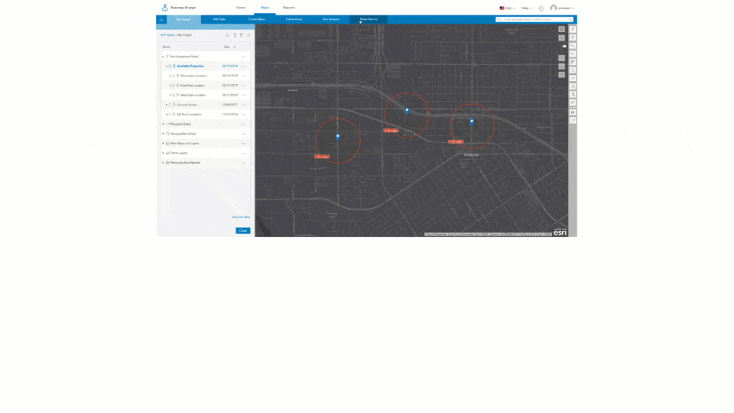
Task: Toggle the East Side Location checkbox
Action: [x=174, y=86]
